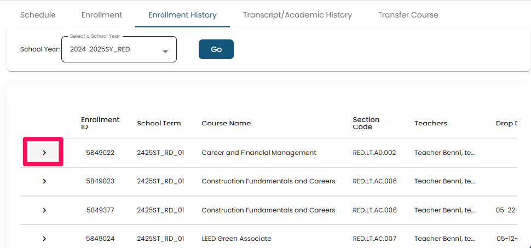531x248 pixels.
Task: Switch to the Schedule tab
Action: click(x=38, y=15)
